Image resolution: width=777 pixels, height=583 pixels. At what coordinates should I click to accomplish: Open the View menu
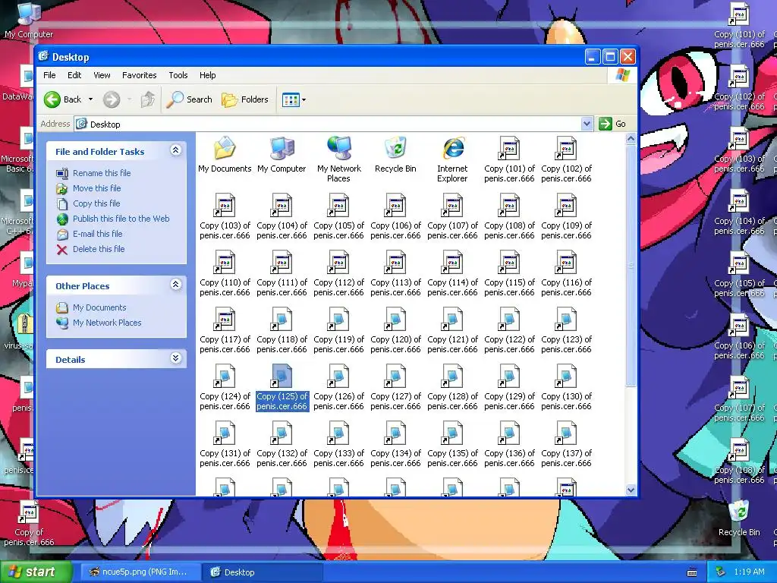[x=102, y=75]
